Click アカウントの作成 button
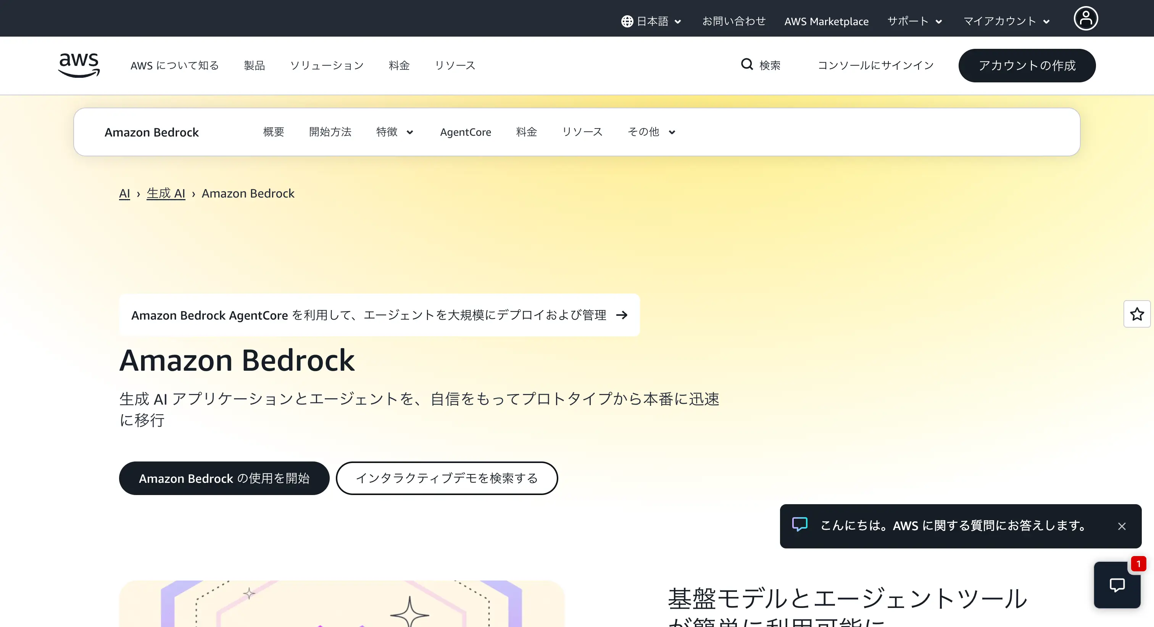Screen dimensions: 1154x627 pos(1026,66)
